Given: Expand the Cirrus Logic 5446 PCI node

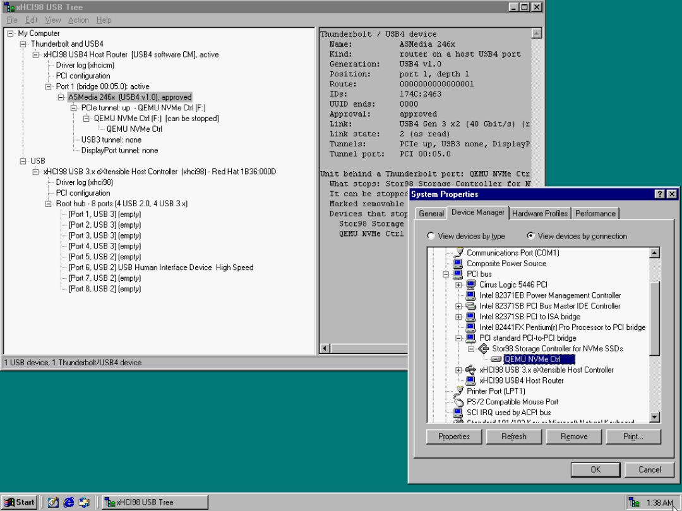Looking at the screenshot, I should tap(458, 285).
